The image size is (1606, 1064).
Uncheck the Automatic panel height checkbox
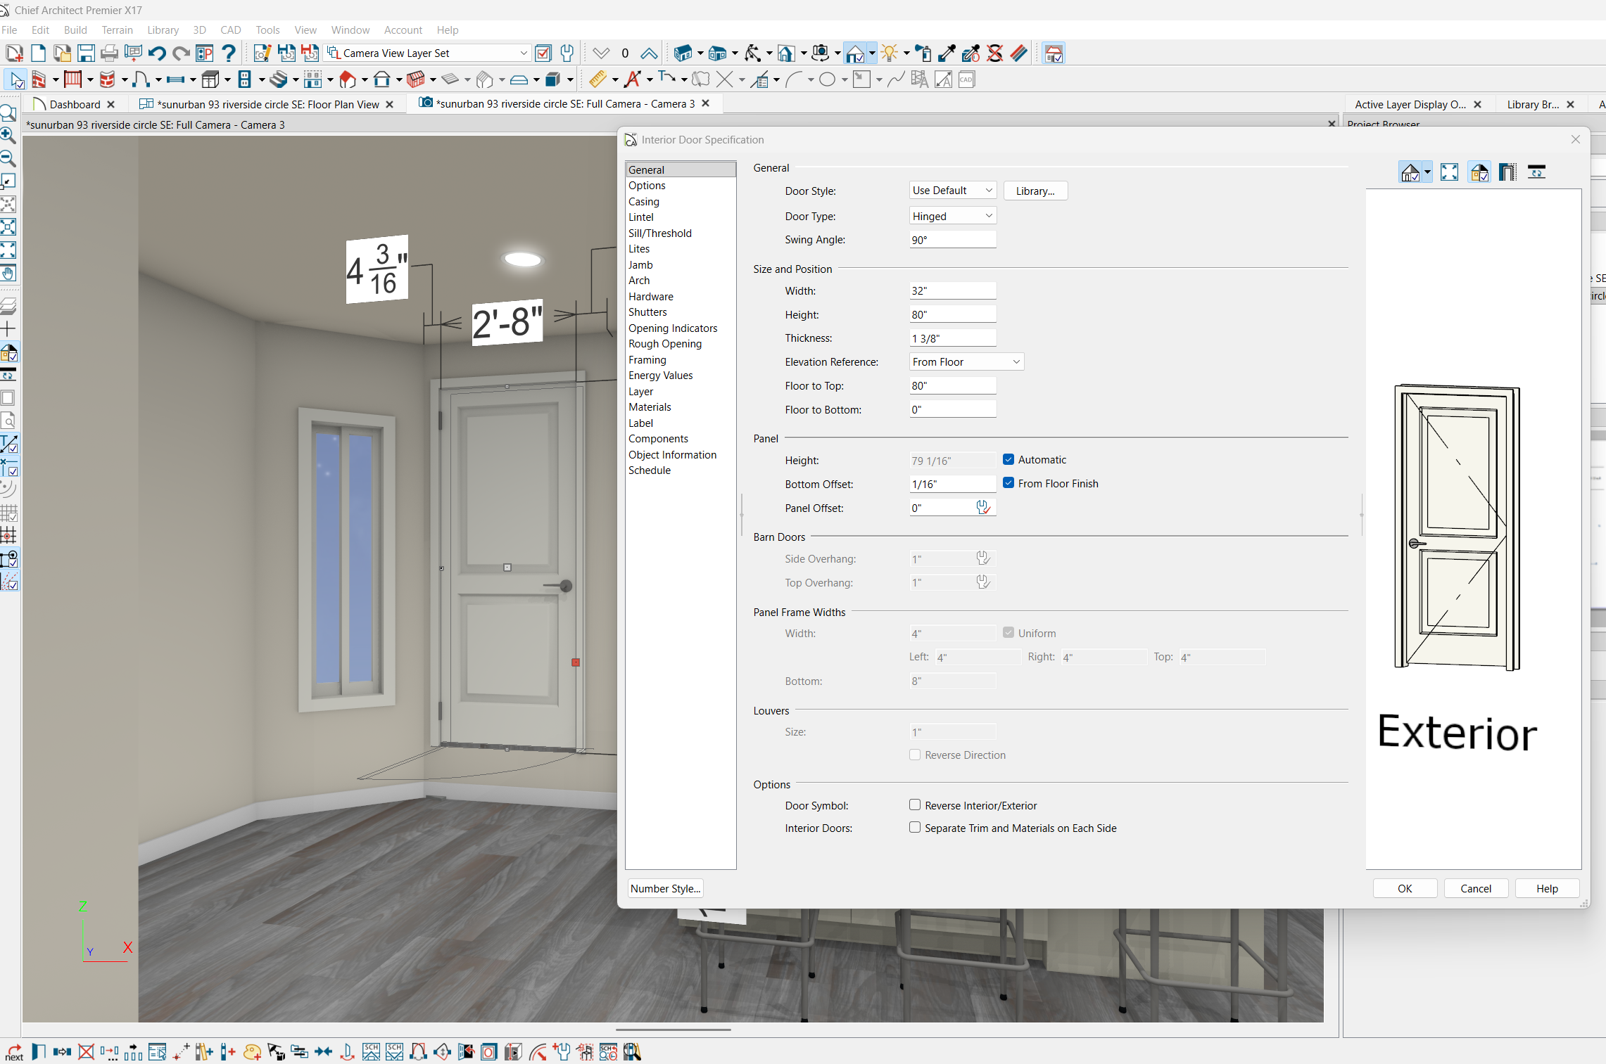(1009, 460)
